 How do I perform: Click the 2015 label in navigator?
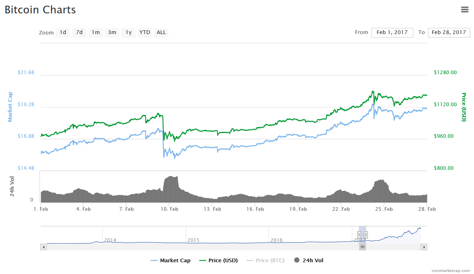tap(193, 240)
